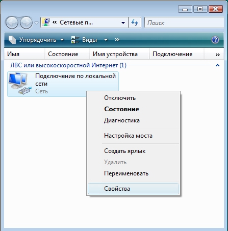Image resolution: width=228 pixels, height=231 pixels.
Task: Select Отключить from the context menu
Action: coord(120,98)
